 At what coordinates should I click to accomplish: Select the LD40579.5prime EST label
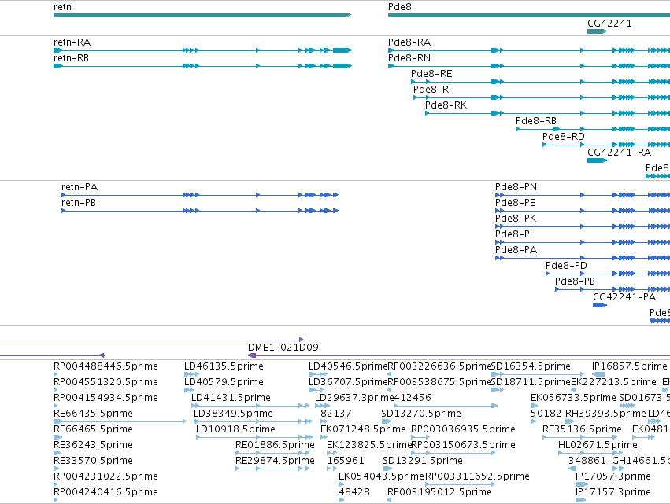[224, 382]
